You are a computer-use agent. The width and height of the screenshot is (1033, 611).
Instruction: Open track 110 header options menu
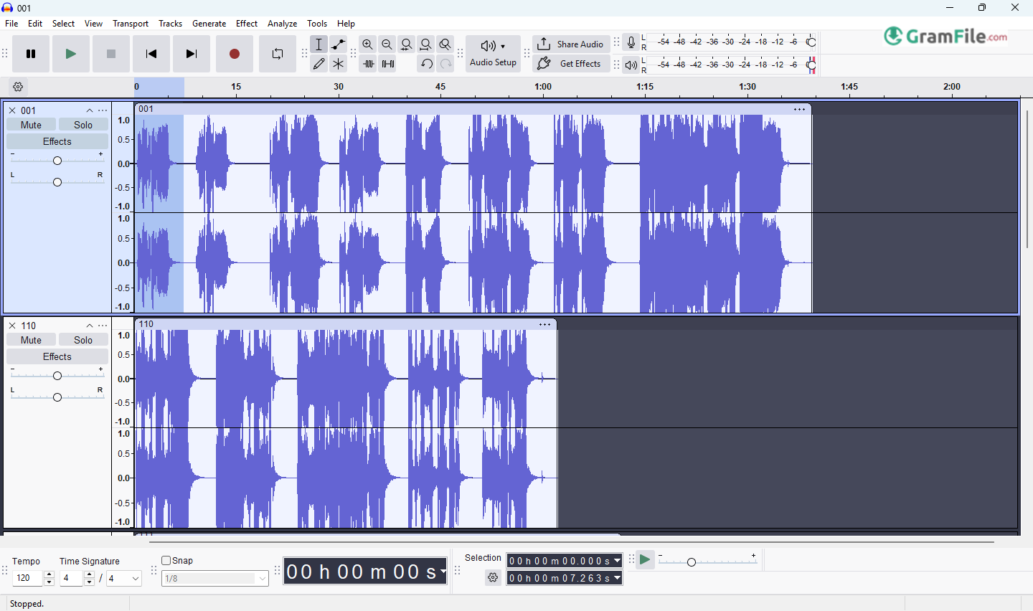click(103, 326)
